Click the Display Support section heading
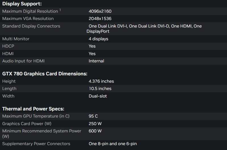Screen dimensions: 227x150 pyautogui.click(x=22, y=4)
